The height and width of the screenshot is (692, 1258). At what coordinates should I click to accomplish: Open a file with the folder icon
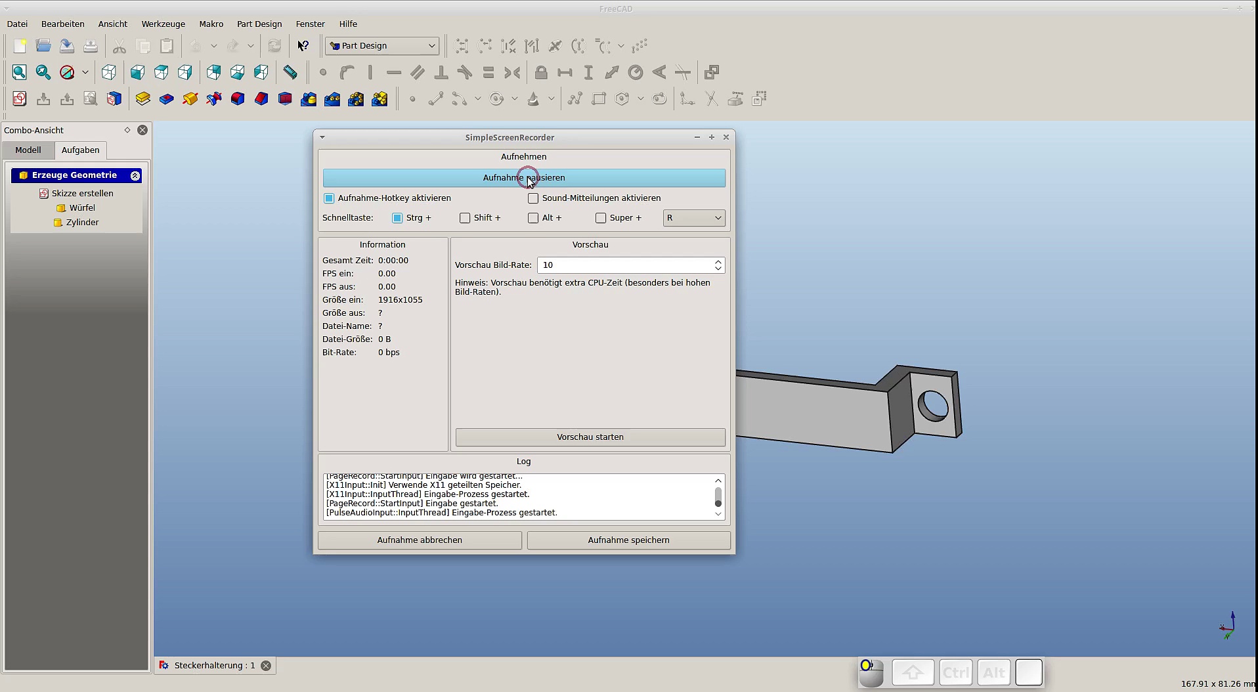point(43,46)
